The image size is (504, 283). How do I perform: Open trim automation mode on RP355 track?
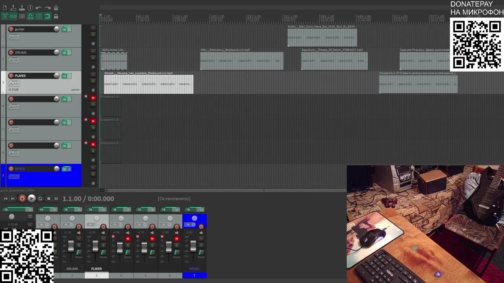click(x=14, y=177)
